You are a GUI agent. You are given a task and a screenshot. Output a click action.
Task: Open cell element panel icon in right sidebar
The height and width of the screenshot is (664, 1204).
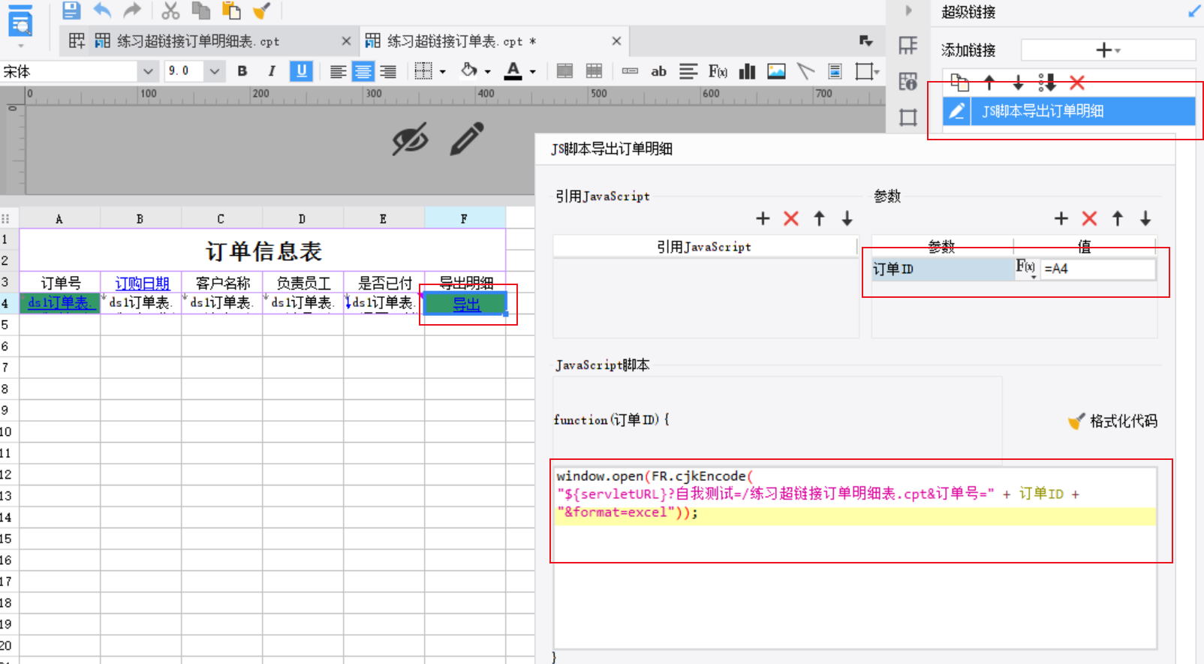(908, 46)
